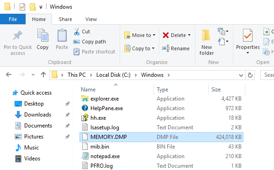Go forward with the right arrow
The image size is (274, 170).
(x=22, y=75)
